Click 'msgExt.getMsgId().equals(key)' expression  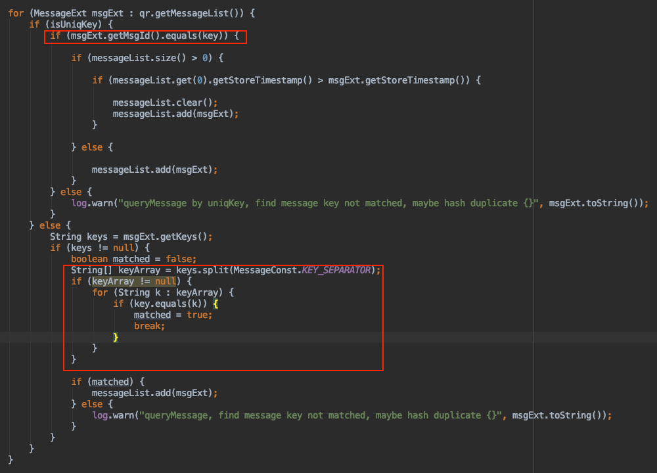(147, 35)
